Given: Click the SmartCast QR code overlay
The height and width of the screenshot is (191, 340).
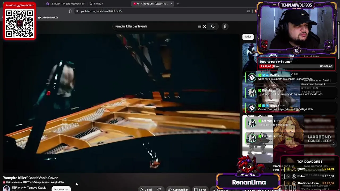Looking at the screenshot, I should (x=20, y=23).
